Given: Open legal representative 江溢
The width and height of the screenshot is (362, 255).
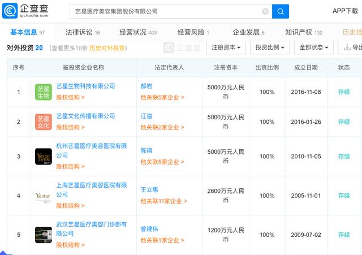Looking at the screenshot, I should tap(146, 116).
